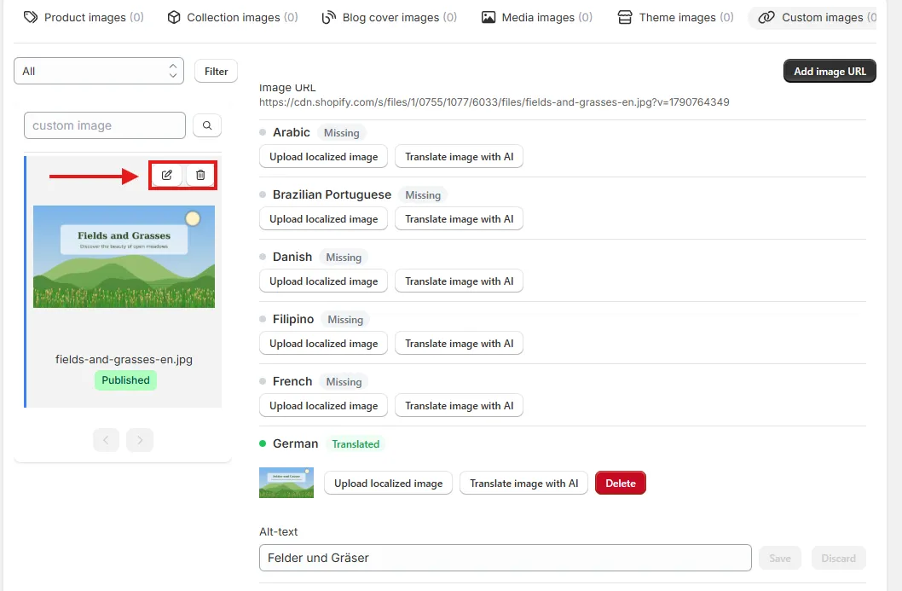Open the All filter dropdown
This screenshot has width=902, height=591.
[x=99, y=71]
